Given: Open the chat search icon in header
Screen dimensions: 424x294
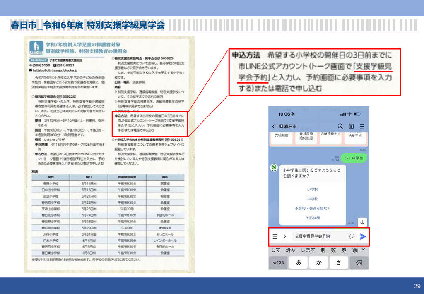Looking at the screenshot, I should click(340, 126).
